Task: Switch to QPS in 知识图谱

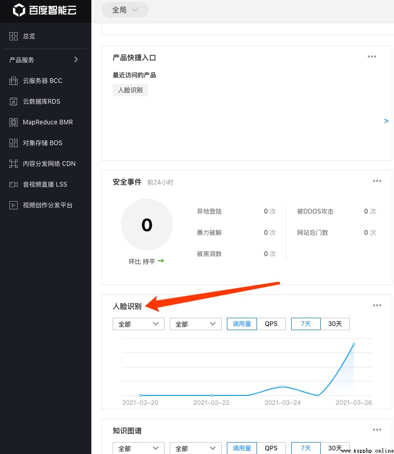Action: click(271, 448)
